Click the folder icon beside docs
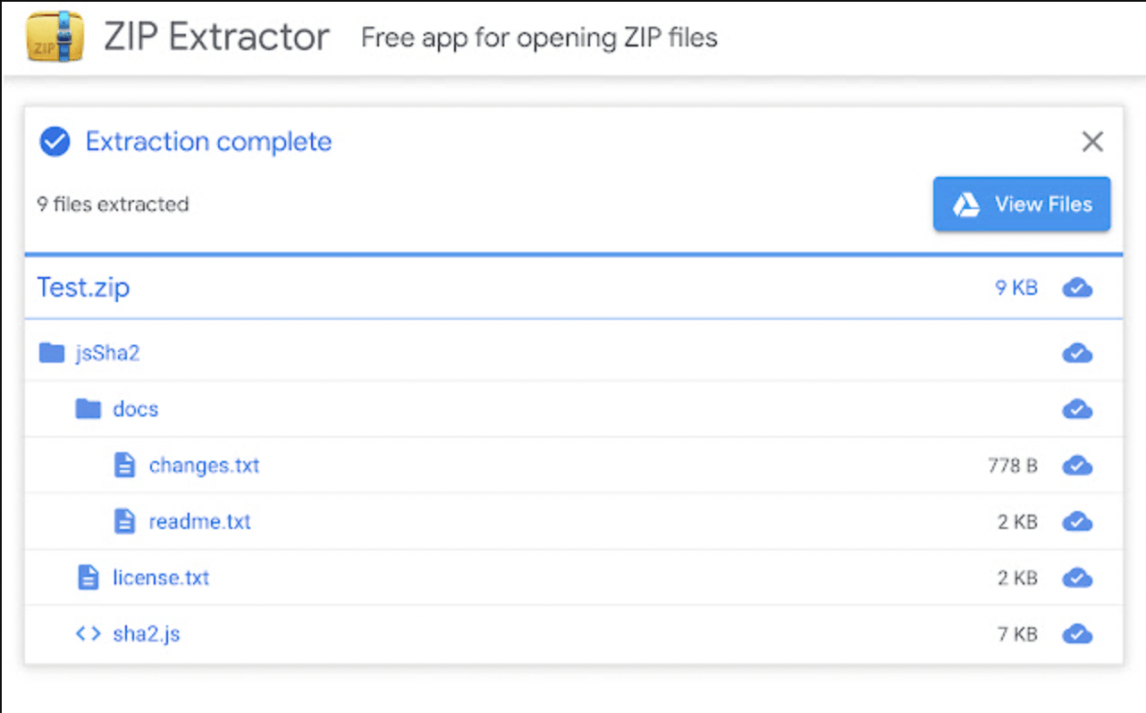The height and width of the screenshot is (713, 1146). tap(88, 408)
